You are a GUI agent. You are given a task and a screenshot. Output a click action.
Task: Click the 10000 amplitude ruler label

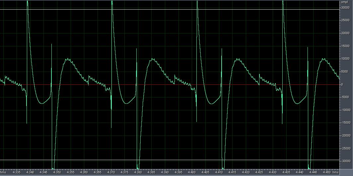point(345,59)
